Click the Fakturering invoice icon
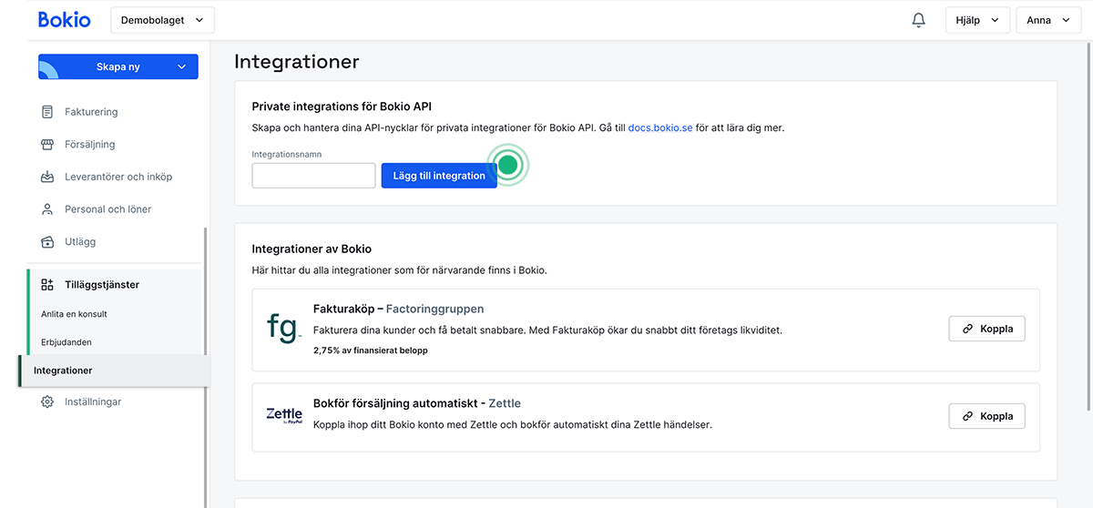Image resolution: width=1093 pixels, height=508 pixels. (47, 112)
